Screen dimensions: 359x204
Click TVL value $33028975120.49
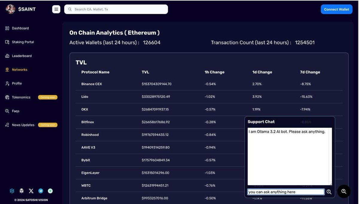[x=156, y=97]
